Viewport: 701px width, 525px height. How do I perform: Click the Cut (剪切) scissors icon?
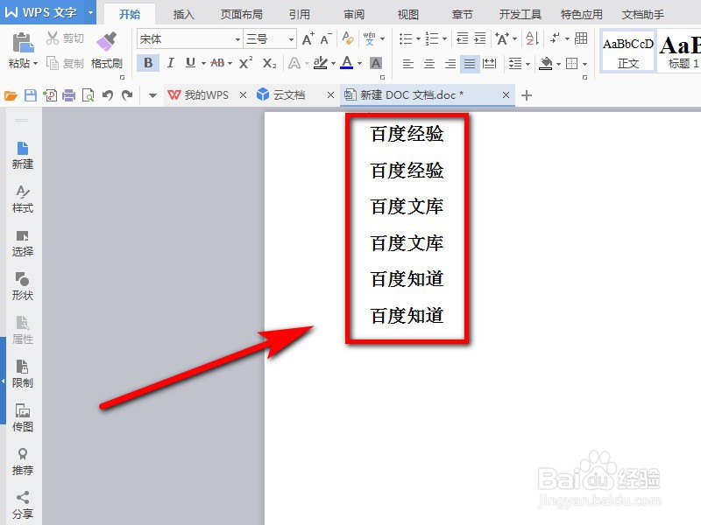tap(53, 38)
